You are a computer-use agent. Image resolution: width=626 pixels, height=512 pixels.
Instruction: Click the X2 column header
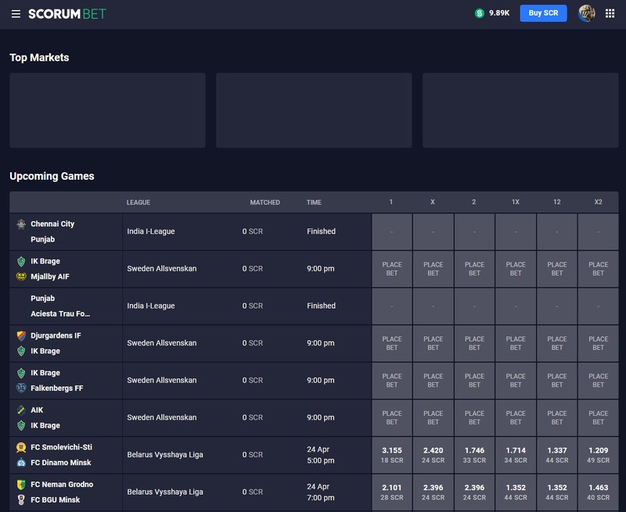598,202
